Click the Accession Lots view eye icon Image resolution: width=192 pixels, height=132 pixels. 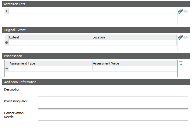[186, 11]
